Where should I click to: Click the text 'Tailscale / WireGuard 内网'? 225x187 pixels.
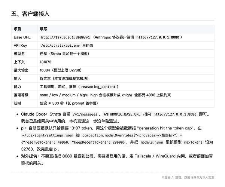[x=160, y=156]
